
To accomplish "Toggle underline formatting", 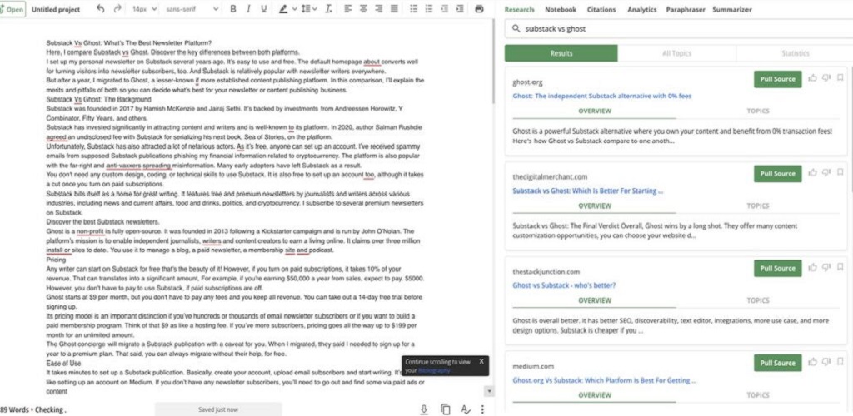I will [x=264, y=9].
